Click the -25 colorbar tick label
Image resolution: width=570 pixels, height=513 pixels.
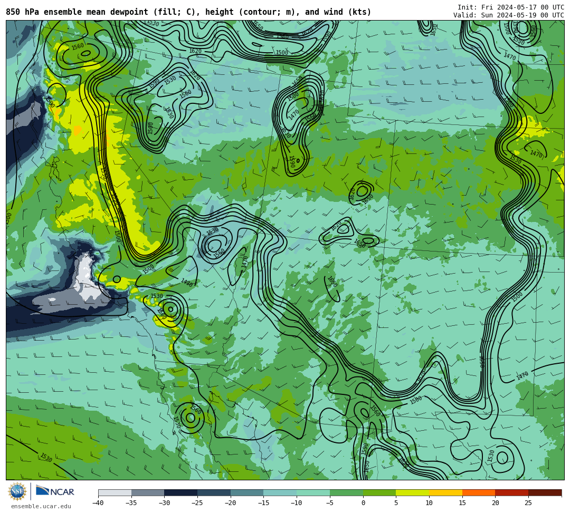click(x=197, y=503)
